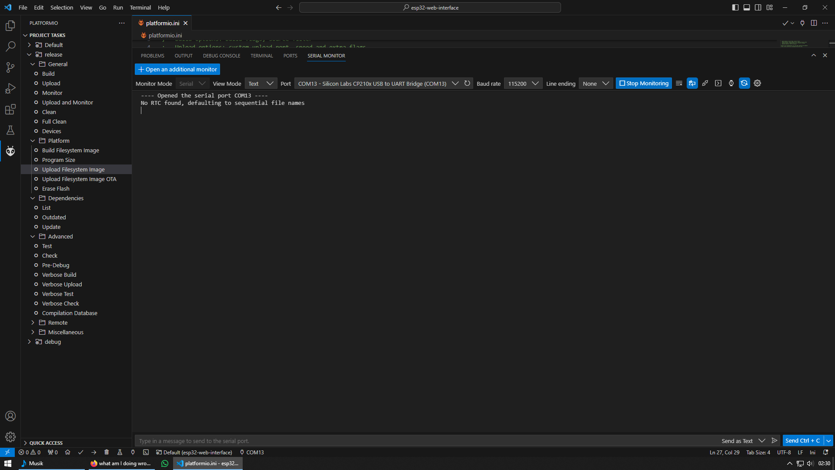Open the Baud rate dropdown
Screen dimensions: 835x470
pyautogui.click(x=523, y=83)
